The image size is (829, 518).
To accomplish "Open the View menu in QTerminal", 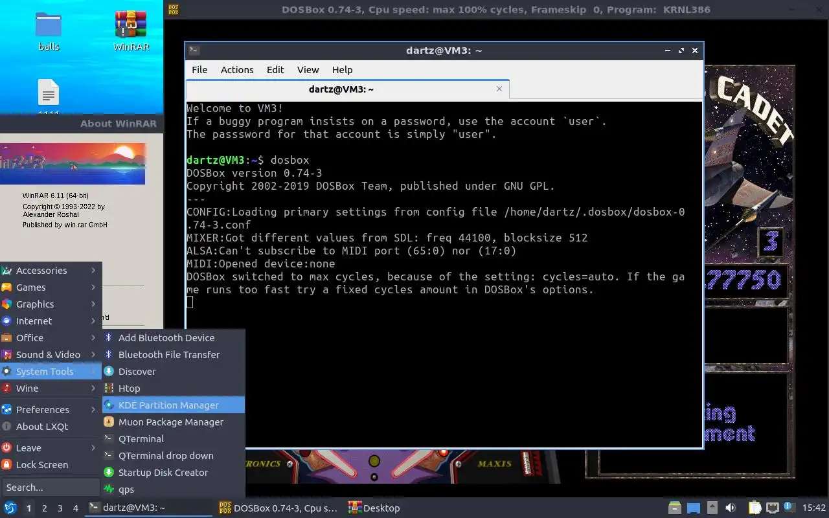I will [x=308, y=70].
